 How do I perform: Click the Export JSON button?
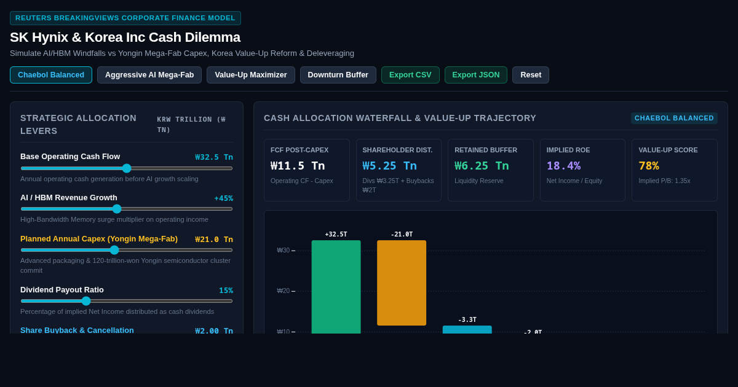[476, 75]
